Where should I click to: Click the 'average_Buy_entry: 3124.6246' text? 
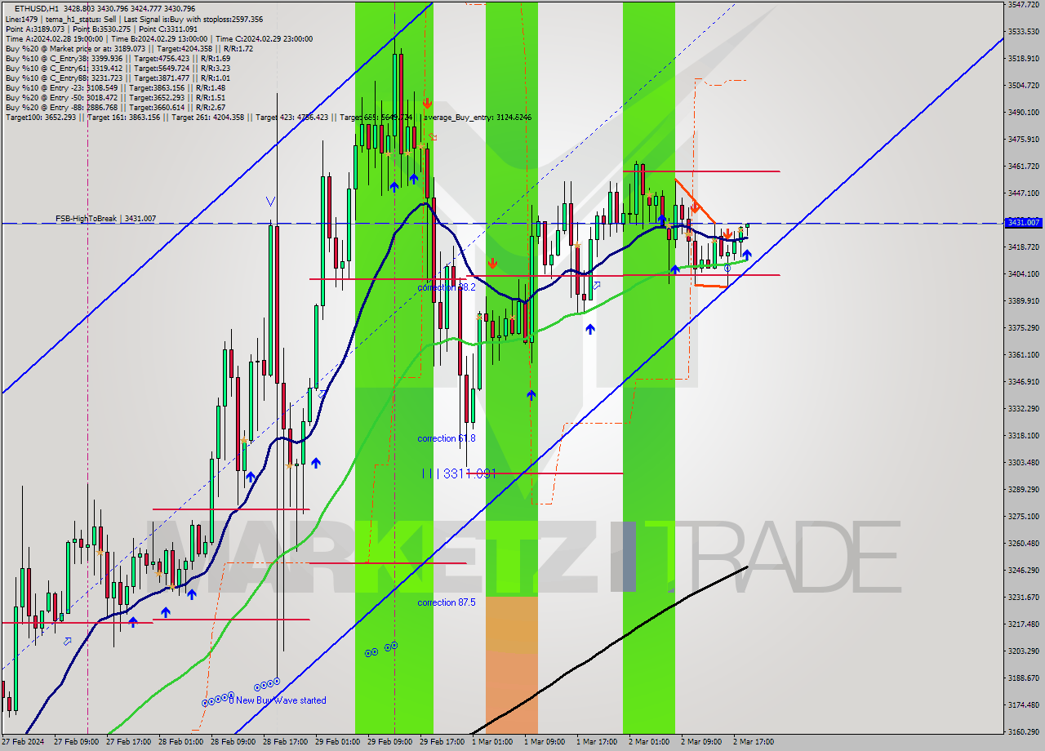[477, 118]
